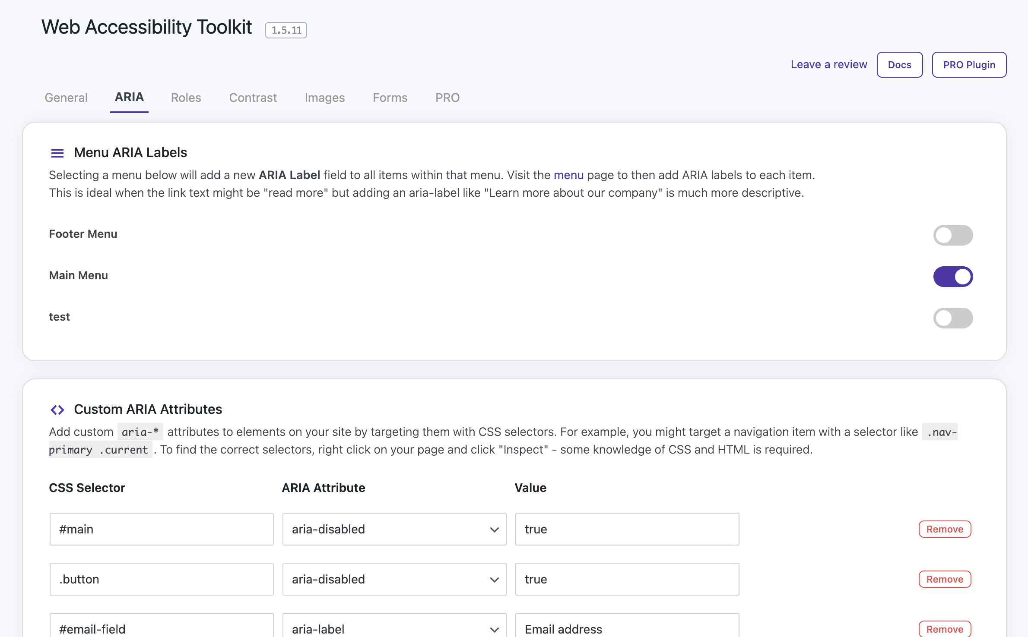Remove the #main attribute row

(944, 529)
